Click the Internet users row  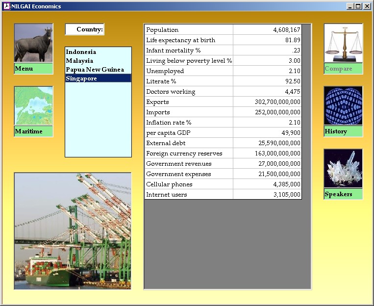click(189, 195)
